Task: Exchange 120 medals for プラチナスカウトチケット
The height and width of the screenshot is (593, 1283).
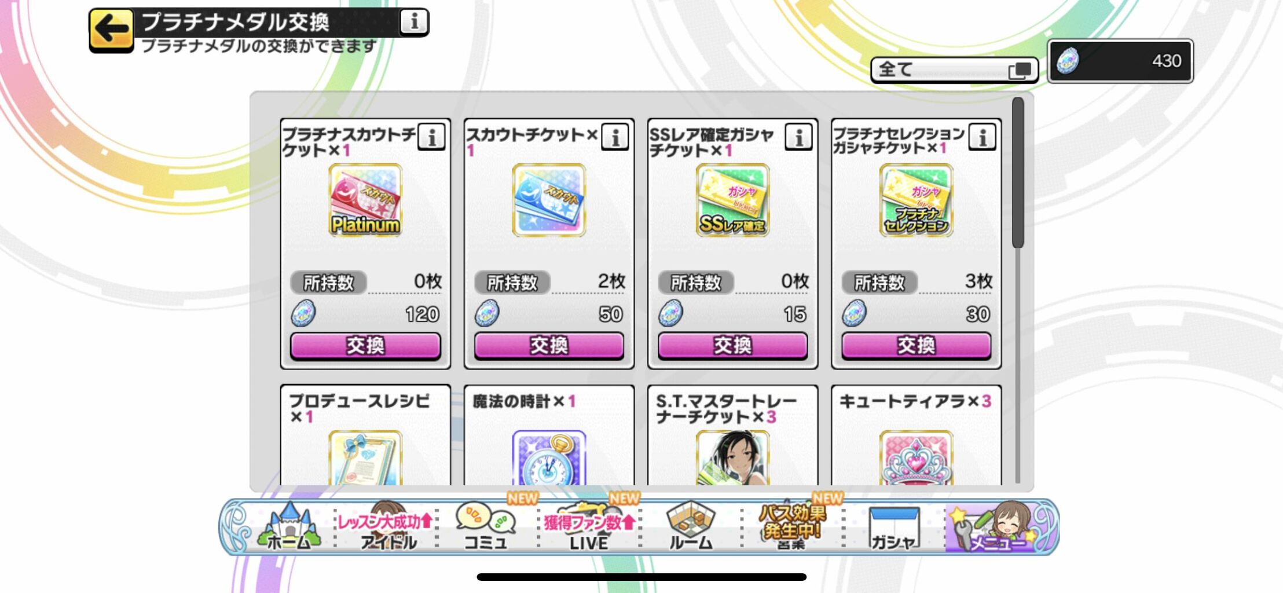Action: (x=365, y=346)
